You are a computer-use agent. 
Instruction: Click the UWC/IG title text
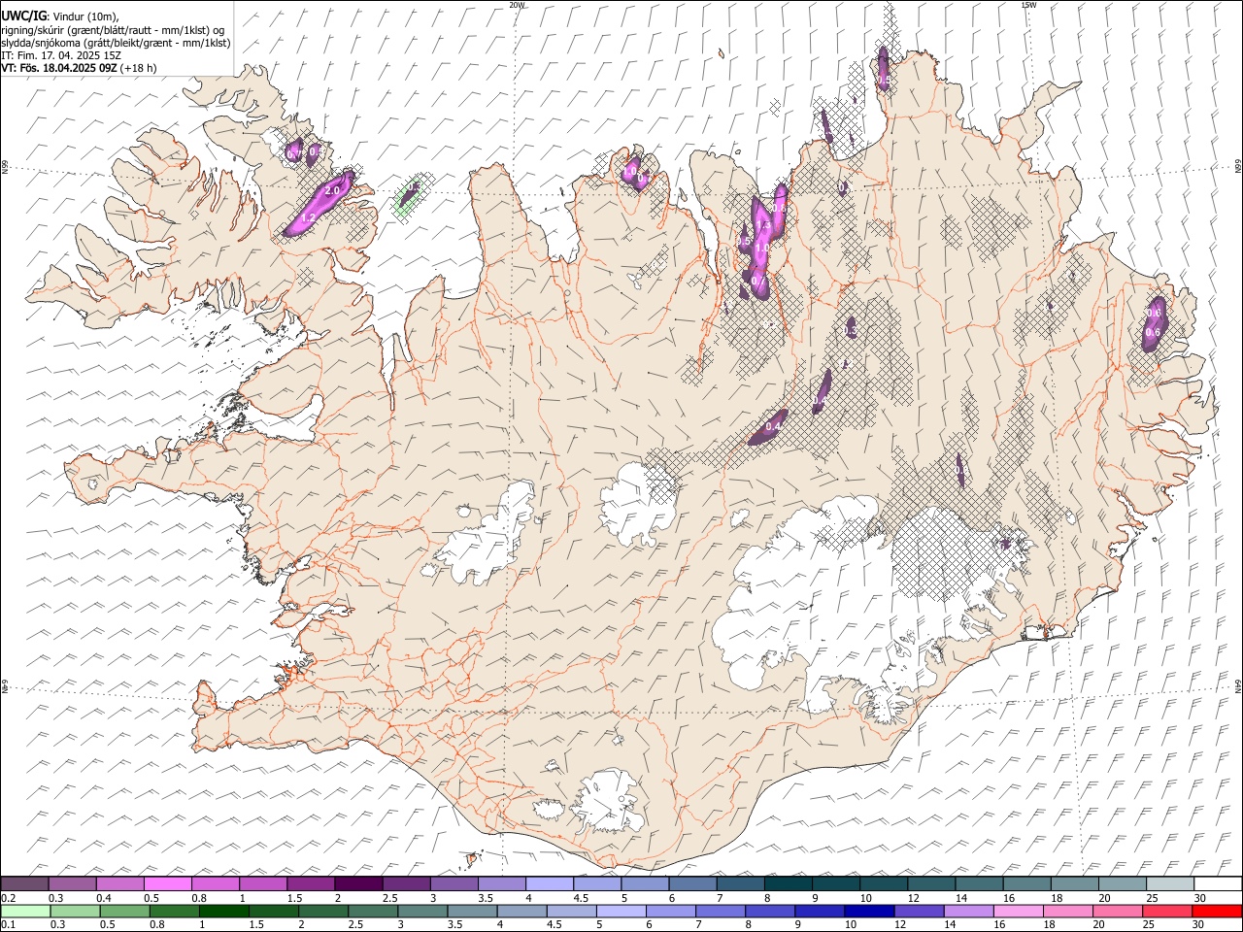pos(22,16)
